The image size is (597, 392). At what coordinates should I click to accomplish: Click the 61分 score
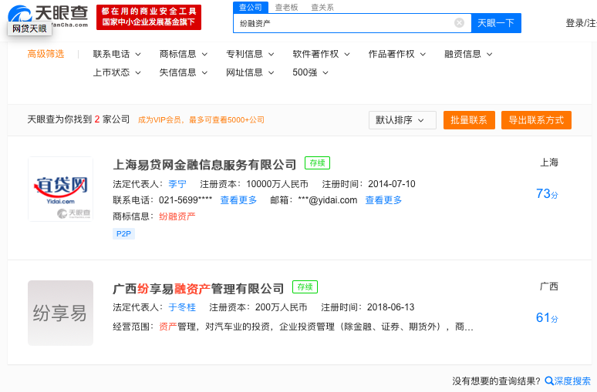pyautogui.click(x=547, y=317)
